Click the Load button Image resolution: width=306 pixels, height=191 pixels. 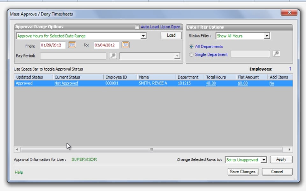click(171, 35)
